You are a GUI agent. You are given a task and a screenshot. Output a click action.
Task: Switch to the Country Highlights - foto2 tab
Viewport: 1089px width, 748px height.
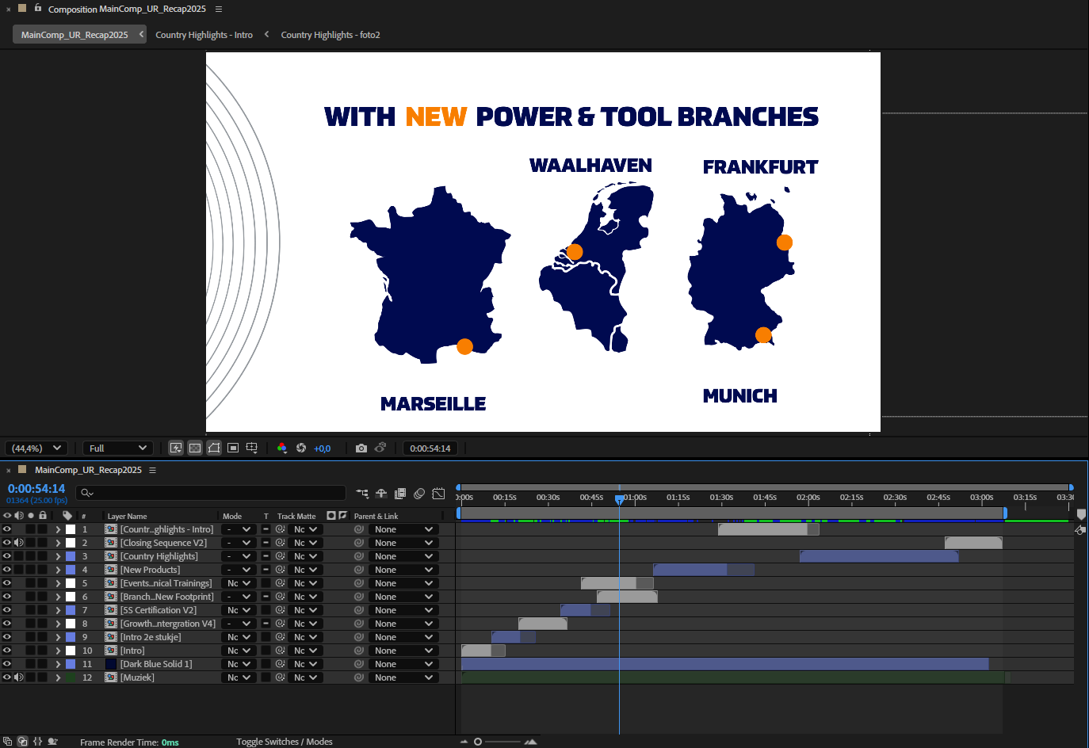tap(331, 35)
